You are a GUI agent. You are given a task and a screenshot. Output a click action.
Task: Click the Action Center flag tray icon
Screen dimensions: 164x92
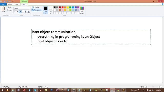coord(144,90)
